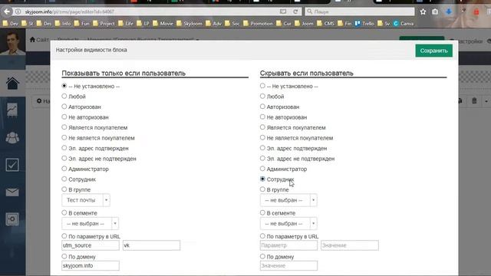Click the empty URL 'Значение' field in hide column

click(x=350, y=245)
